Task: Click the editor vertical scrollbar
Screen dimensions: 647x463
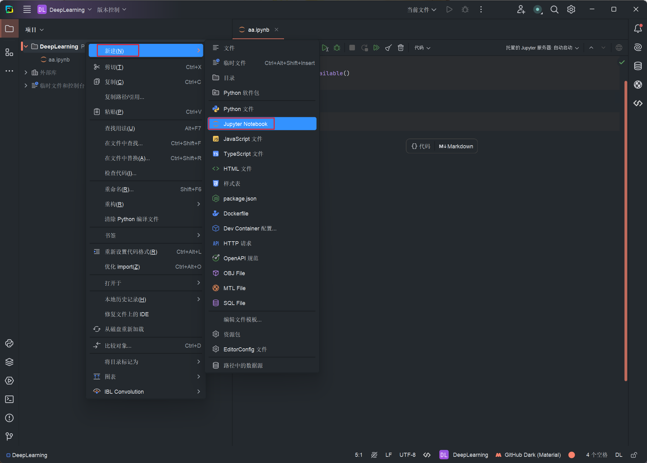Action: click(626, 231)
